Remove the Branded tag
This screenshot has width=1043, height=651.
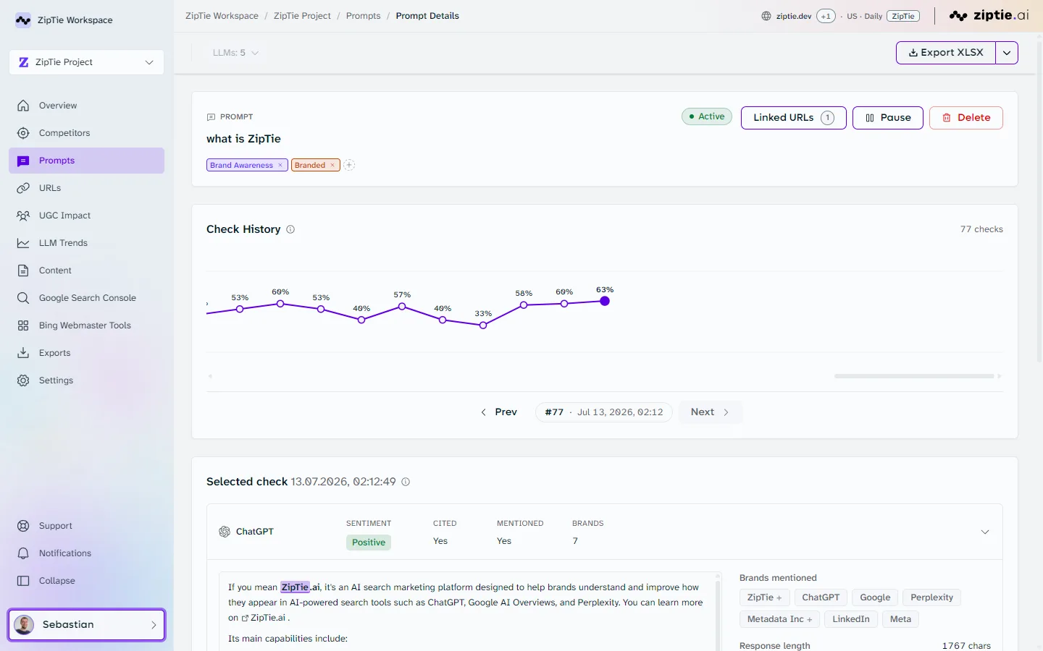pos(332,166)
